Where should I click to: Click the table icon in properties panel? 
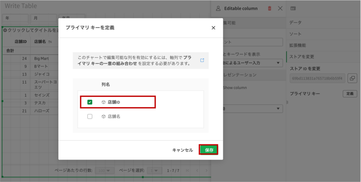point(293,8)
